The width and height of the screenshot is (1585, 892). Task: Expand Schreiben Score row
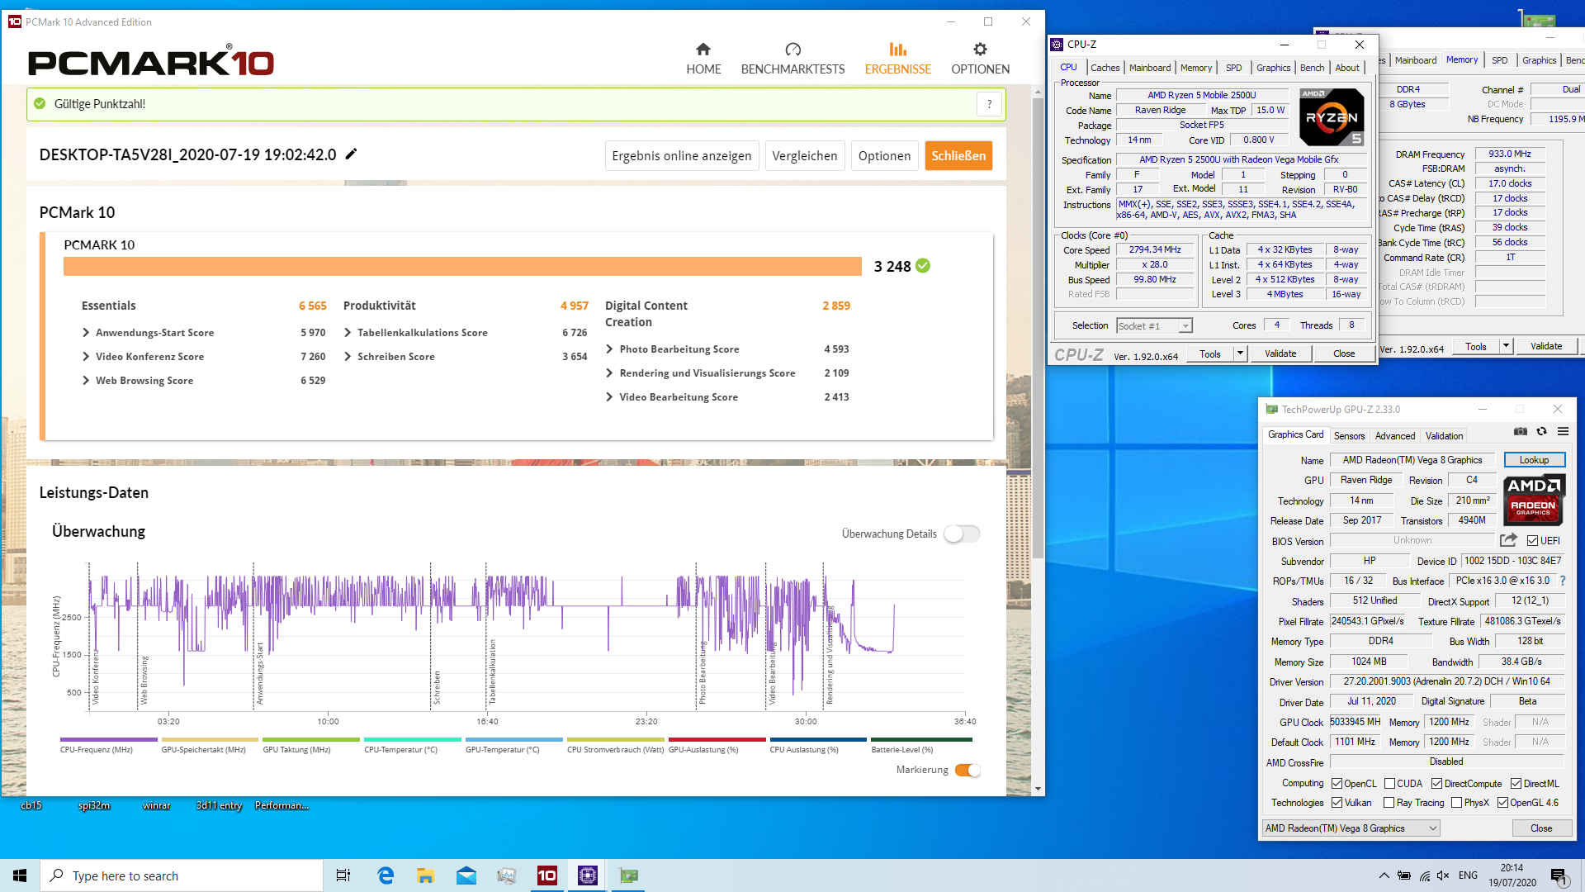tap(348, 356)
